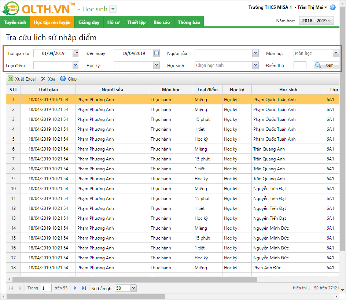346x300 pixels.
Task: Expand the Loại điểm dropdown
Action: click(x=76, y=65)
